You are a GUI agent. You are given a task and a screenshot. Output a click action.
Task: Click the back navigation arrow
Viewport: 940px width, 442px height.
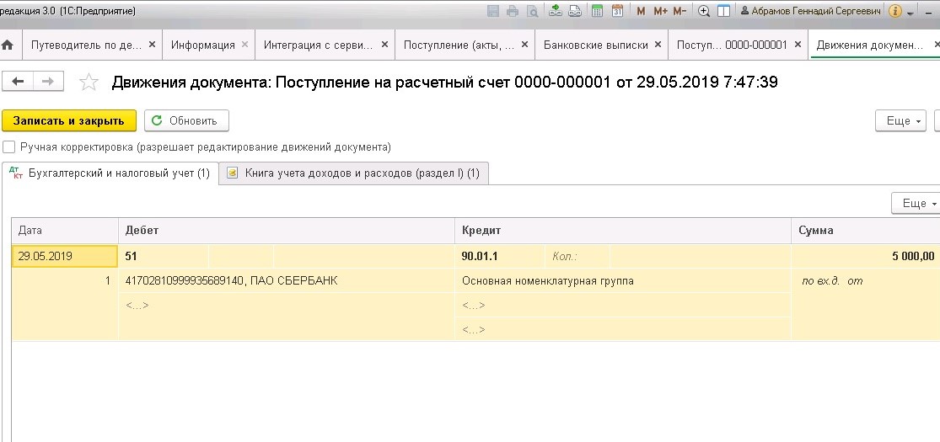tap(17, 81)
